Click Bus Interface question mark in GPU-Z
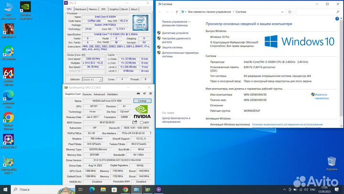Image resolution: width=344 pixels, height=194 pixels. (x=150, y=133)
